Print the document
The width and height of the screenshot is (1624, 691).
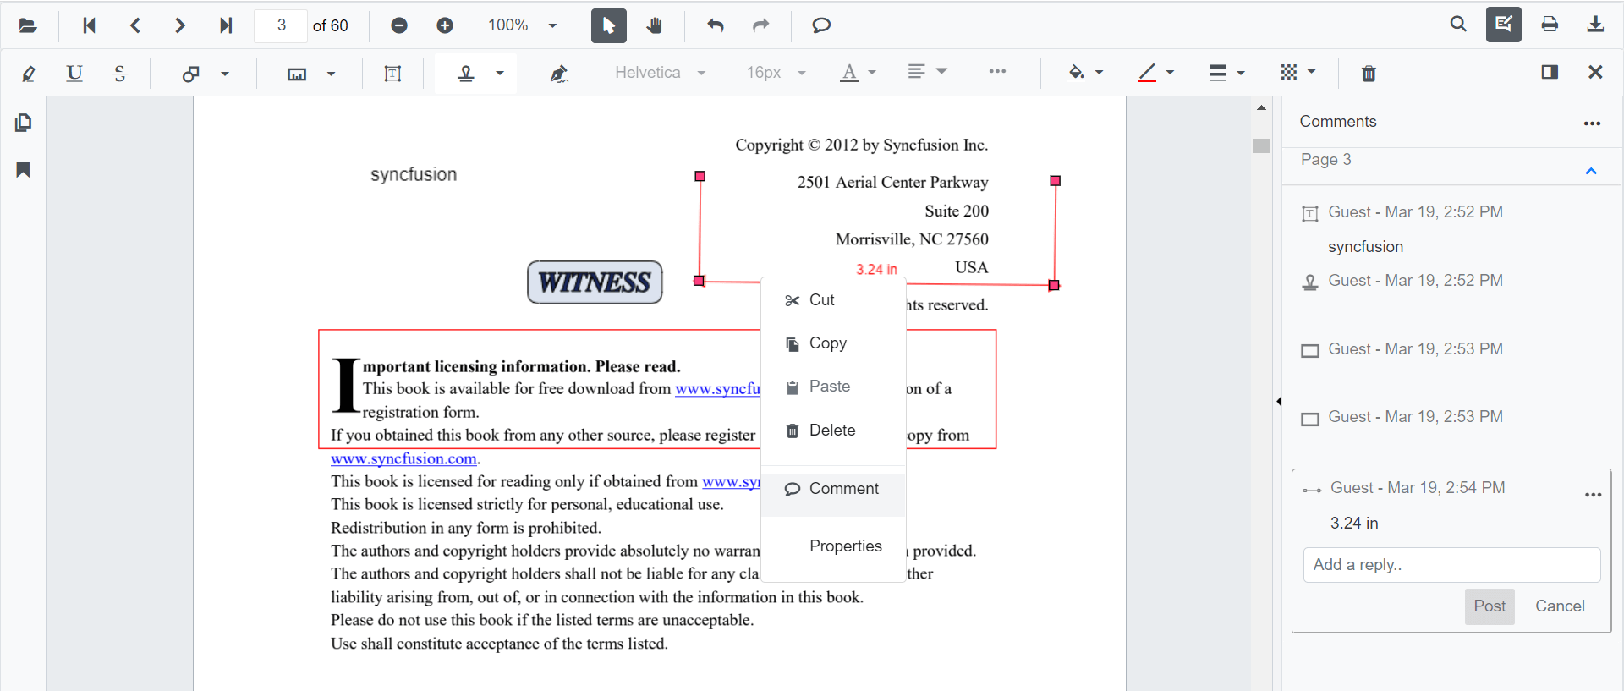[x=1550, y=25]
